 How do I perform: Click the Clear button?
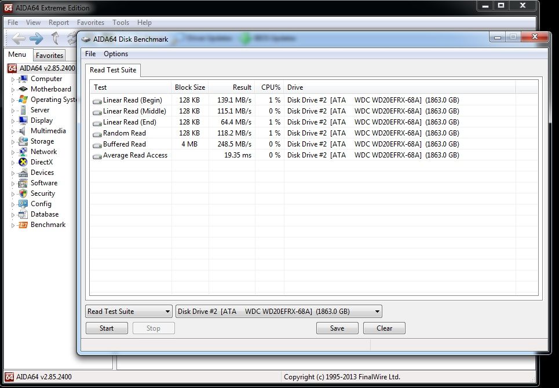pyautogui.click(x=384, y=328)
